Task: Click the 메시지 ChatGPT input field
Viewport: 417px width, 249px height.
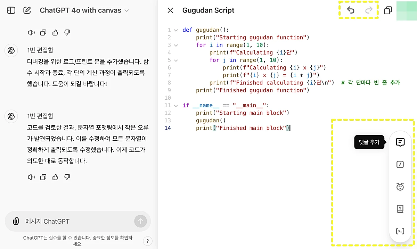Action: (x=77, y=221)
